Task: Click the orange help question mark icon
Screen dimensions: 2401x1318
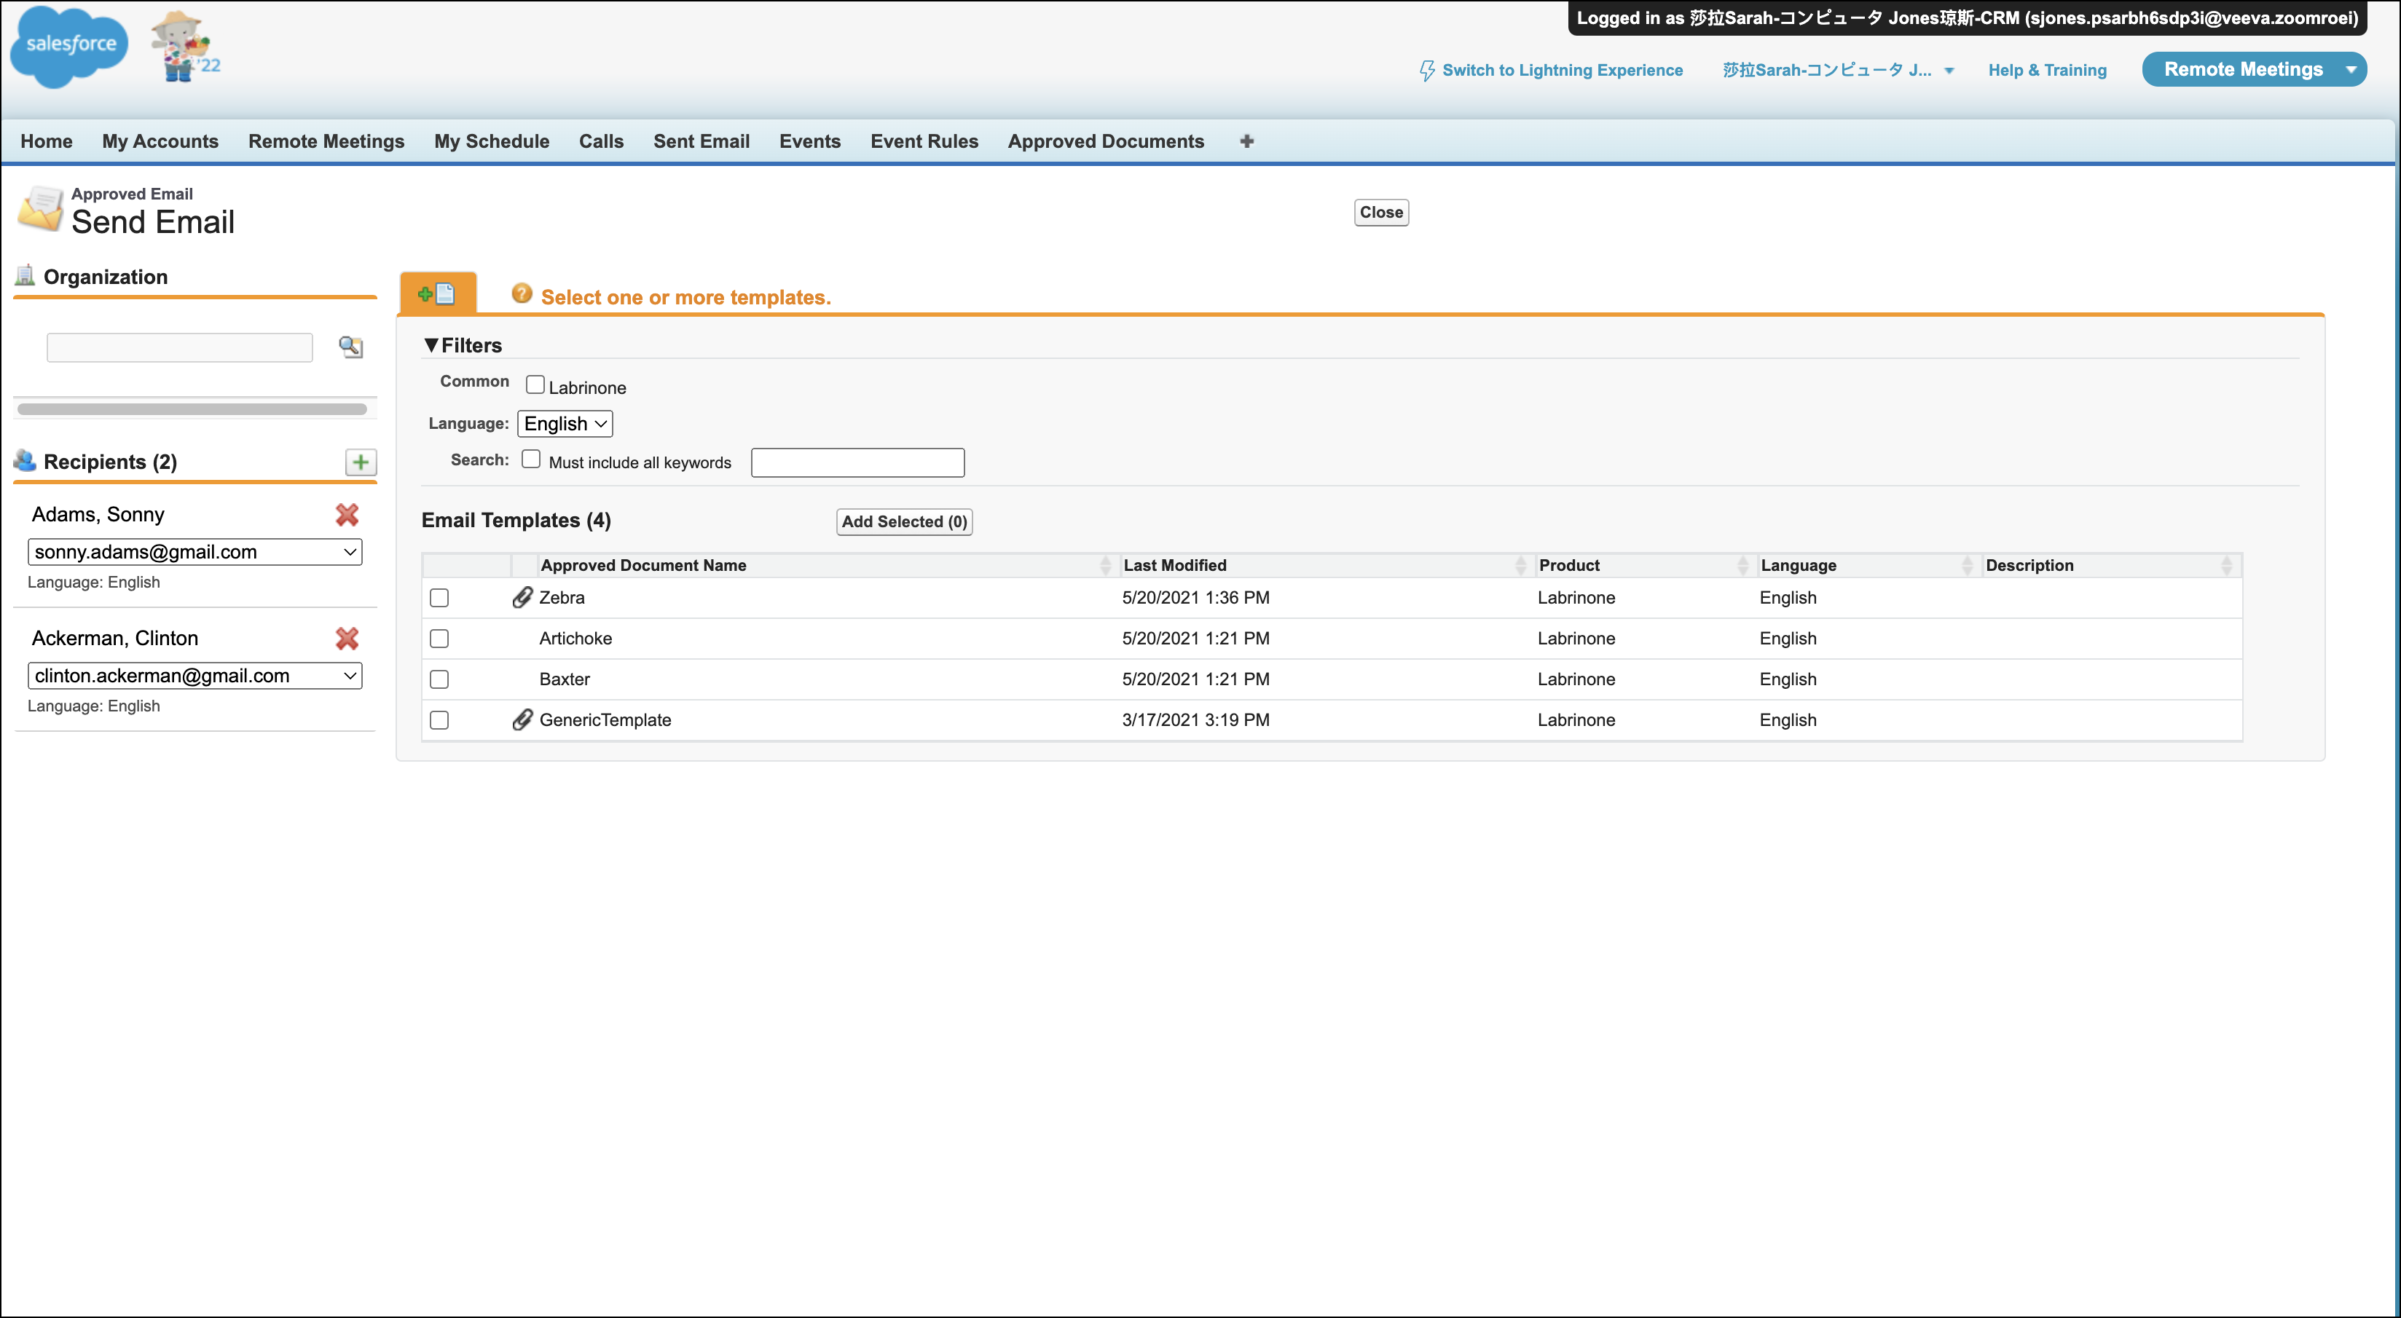Action: [x=522, y=294]
